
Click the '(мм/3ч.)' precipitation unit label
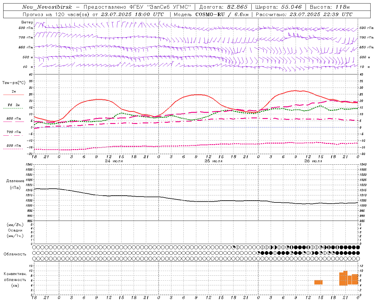tap(15, 225)
